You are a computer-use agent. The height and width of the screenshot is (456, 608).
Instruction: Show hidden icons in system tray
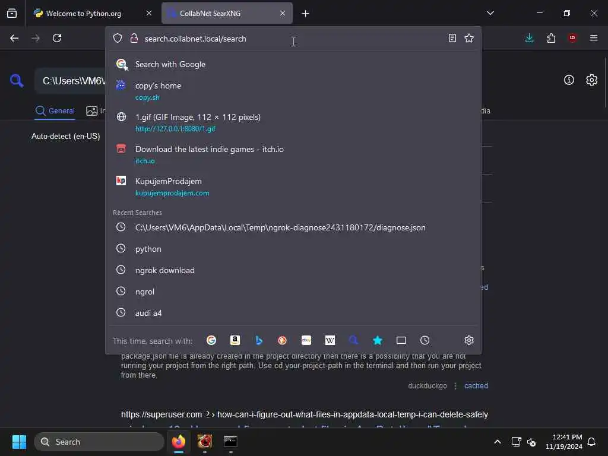498,442
